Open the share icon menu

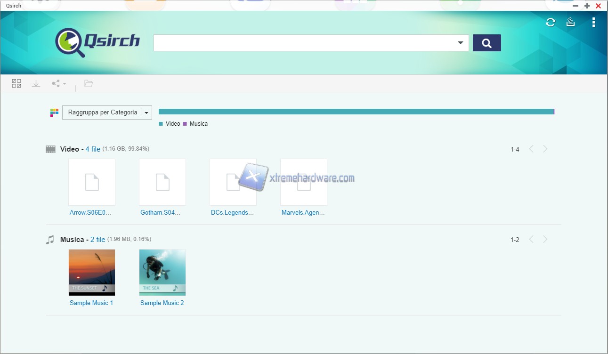click(58, 83)
